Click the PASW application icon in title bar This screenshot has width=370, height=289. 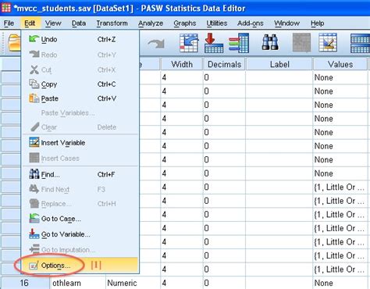pos(6,8)
